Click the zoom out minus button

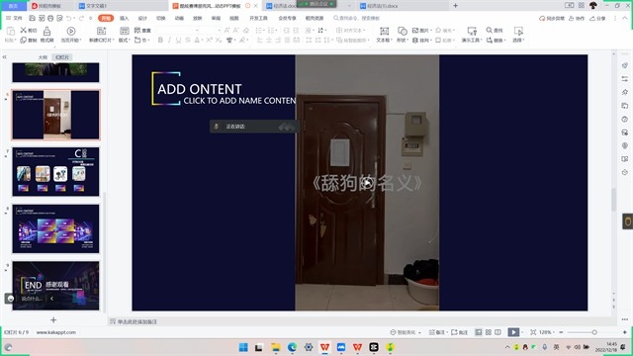click(561, 332)
